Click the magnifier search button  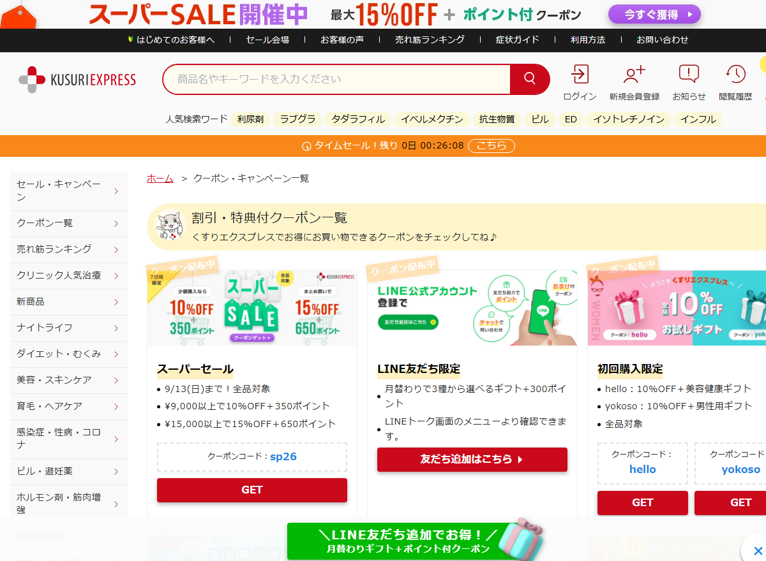click(x=529, y=79)
